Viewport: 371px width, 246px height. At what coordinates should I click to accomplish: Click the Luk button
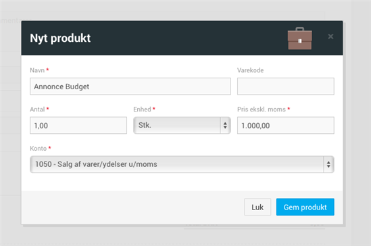tap(257, 207)
